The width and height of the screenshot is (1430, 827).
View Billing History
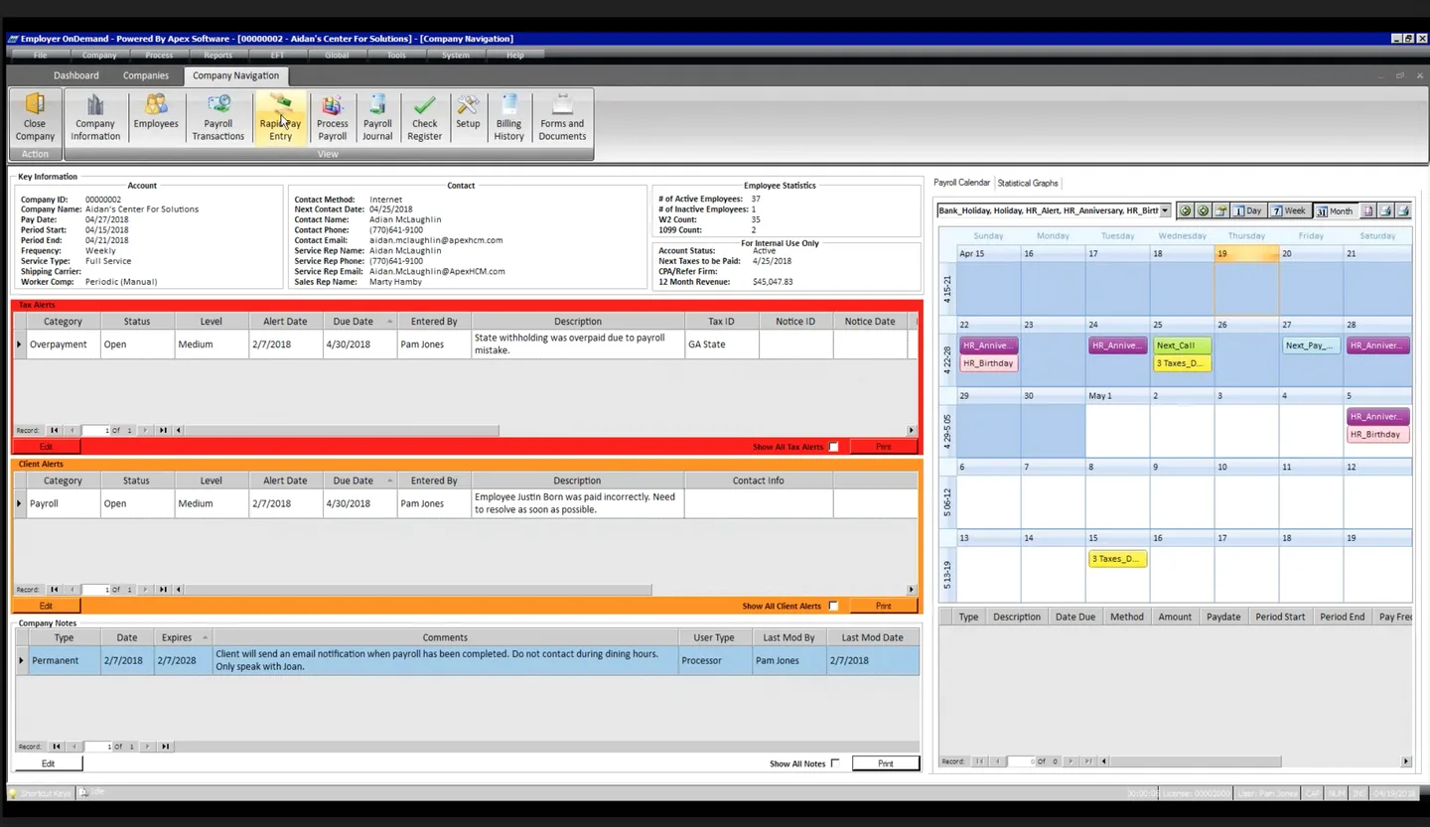point(508,116)
